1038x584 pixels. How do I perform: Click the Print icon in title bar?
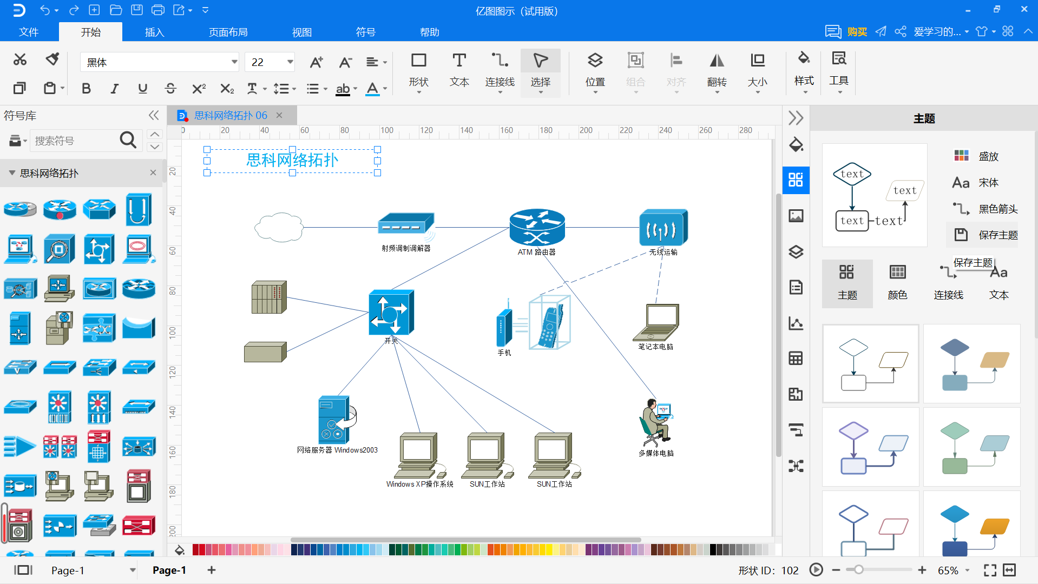(x=158, y=10)
